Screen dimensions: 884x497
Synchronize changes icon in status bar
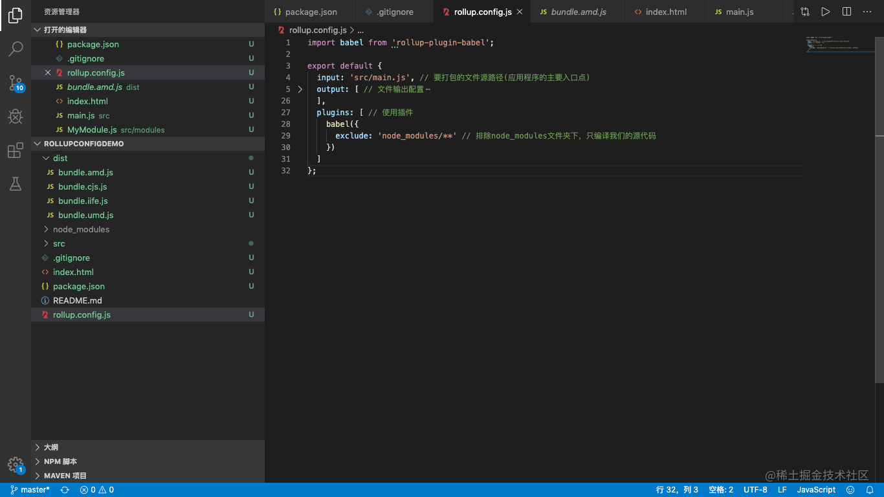coord(65,490)
